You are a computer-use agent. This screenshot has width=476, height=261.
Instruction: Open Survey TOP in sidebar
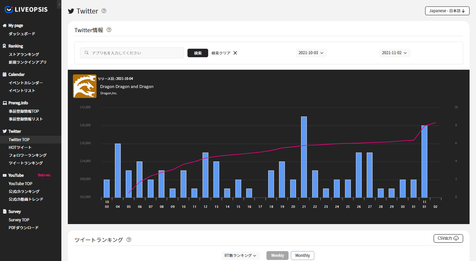point(19,220)
